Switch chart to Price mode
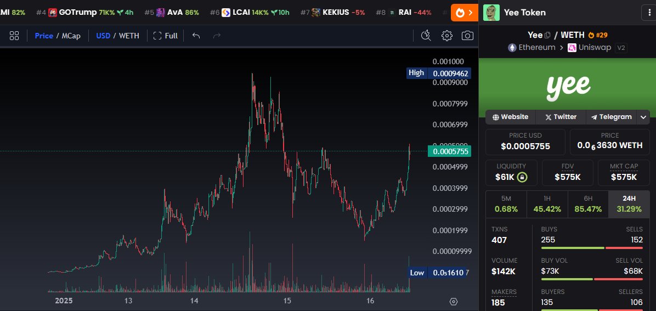This screenshot has height=311, width=656. [44, 36]
